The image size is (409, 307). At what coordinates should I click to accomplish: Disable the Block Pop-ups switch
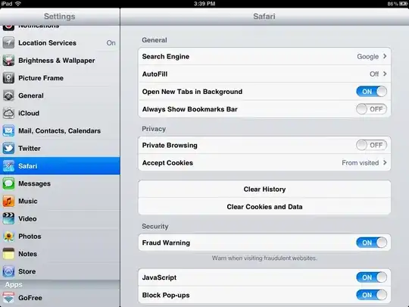point(371,295)
